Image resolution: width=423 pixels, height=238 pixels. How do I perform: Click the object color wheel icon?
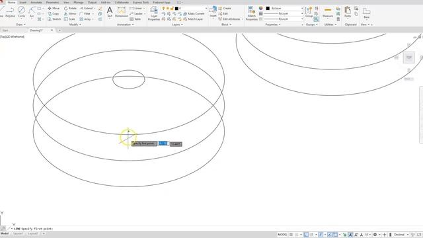coord(260,9)
